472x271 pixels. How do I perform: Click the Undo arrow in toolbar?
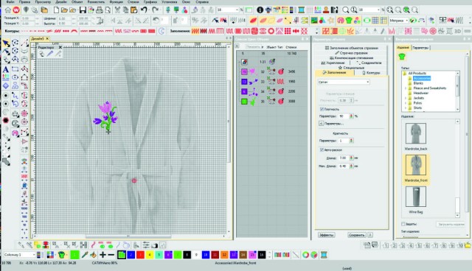point(144,10)
